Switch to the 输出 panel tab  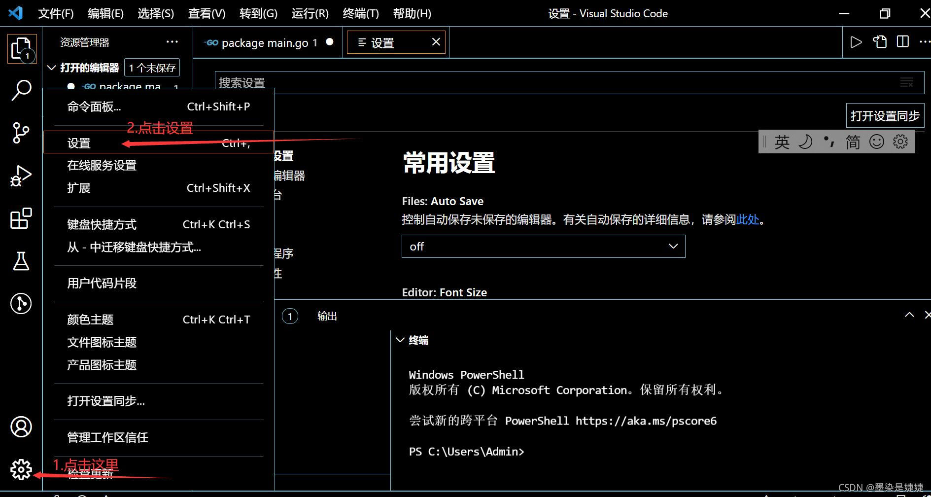(327, 316)
